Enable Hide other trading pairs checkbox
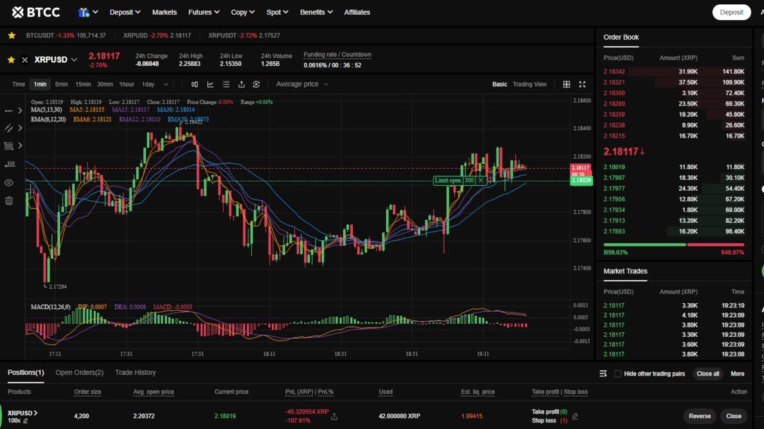Image resolution: width=764 pixels, height=429 pixels. (618, 374)
